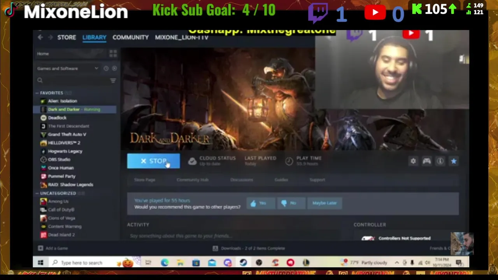The image size is (498, 280).
Task: Select The First Descendant in the list
Action: [68, 126]
